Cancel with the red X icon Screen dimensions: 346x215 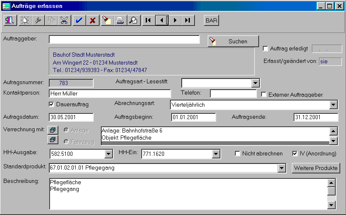point(92,20)
